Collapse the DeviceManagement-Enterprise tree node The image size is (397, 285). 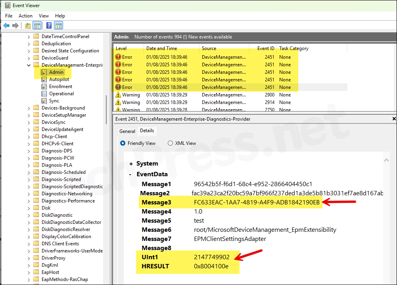click(x=29, y=65)
